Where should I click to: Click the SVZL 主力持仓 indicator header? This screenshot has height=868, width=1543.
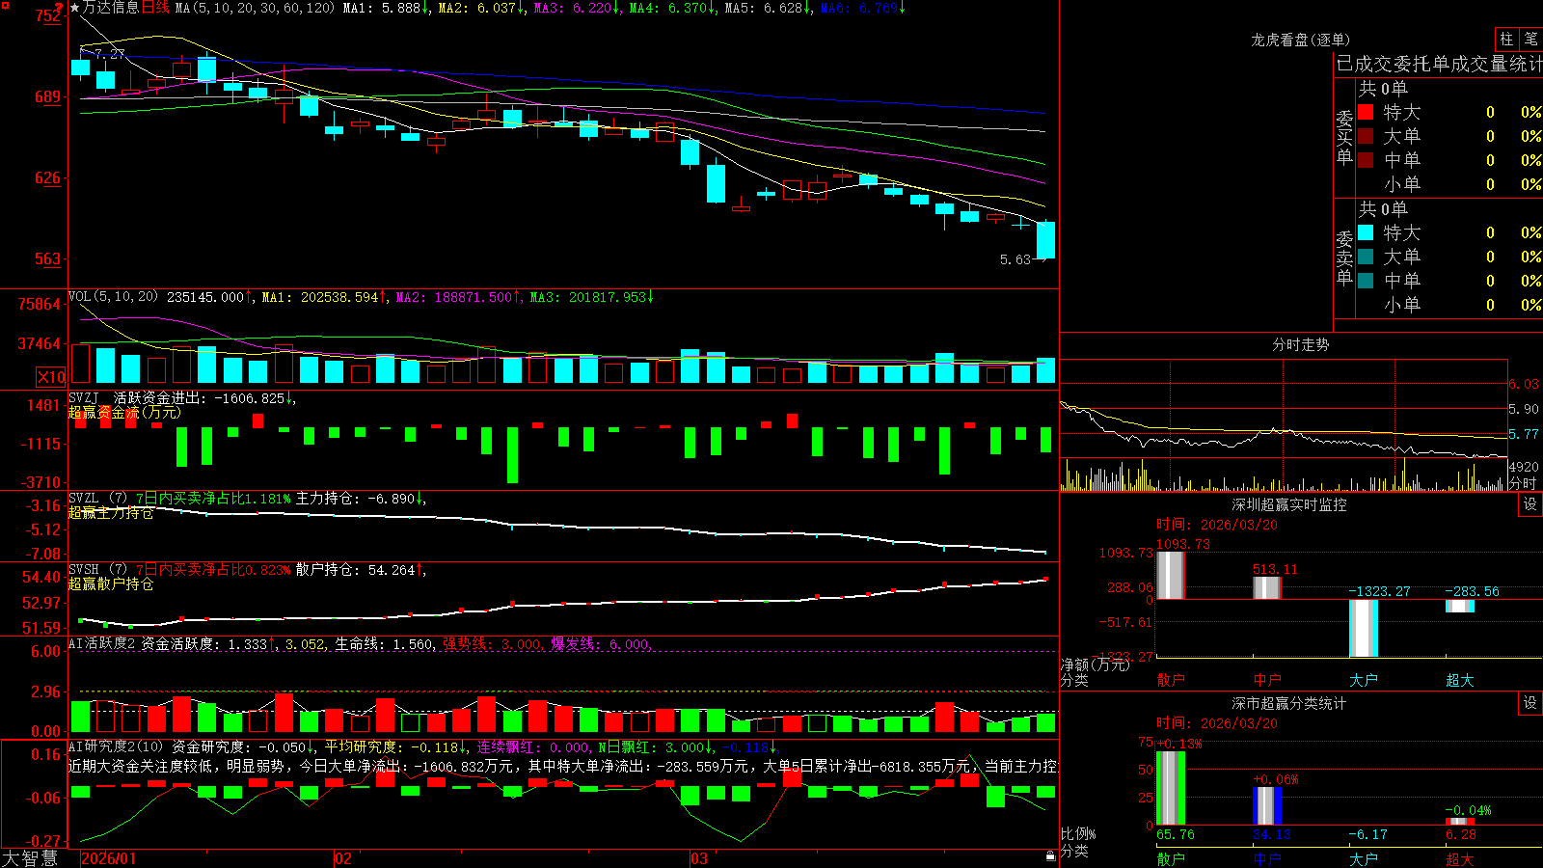(246, 499)
